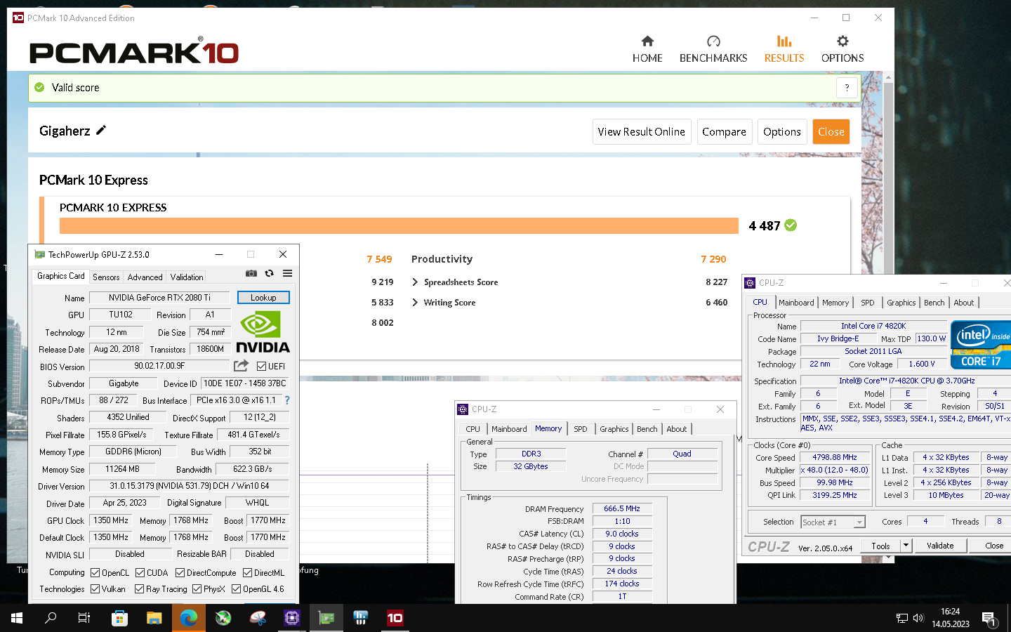Image resolution: width=1011 pixels, height=632 pixels.
Task: Open Mainboard tab in CPU-Z CPU window
Action: click(796, 303)
